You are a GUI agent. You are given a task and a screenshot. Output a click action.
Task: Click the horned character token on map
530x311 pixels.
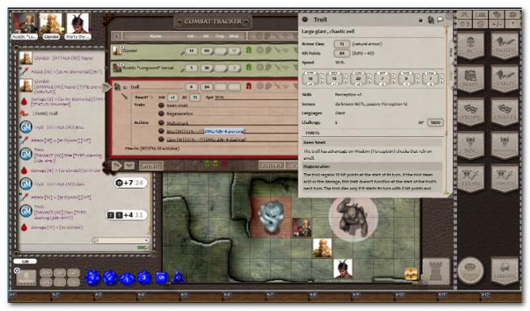pos(343,269)
